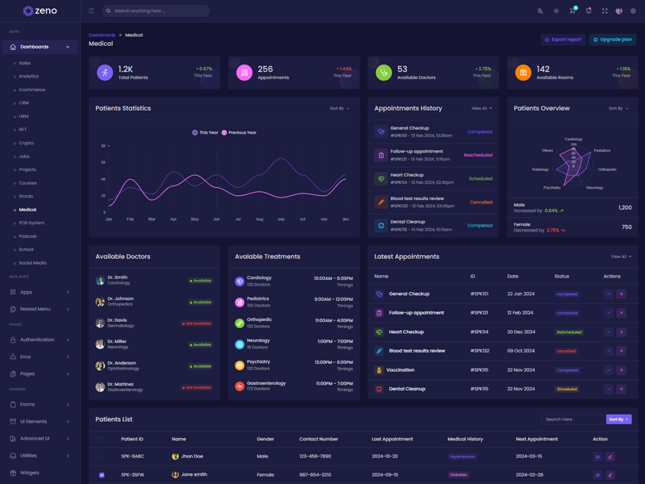Open the settings gear in the header

(633, 11)
